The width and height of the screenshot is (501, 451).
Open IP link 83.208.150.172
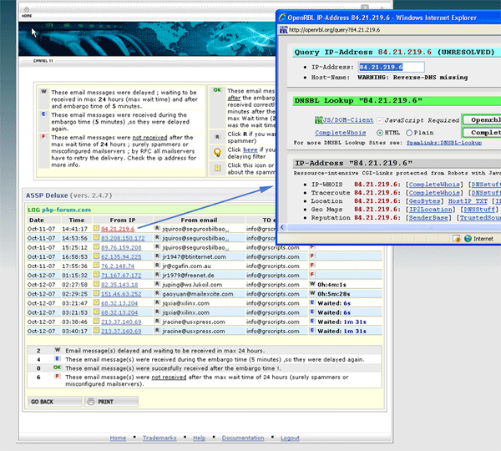pos(123,238)
